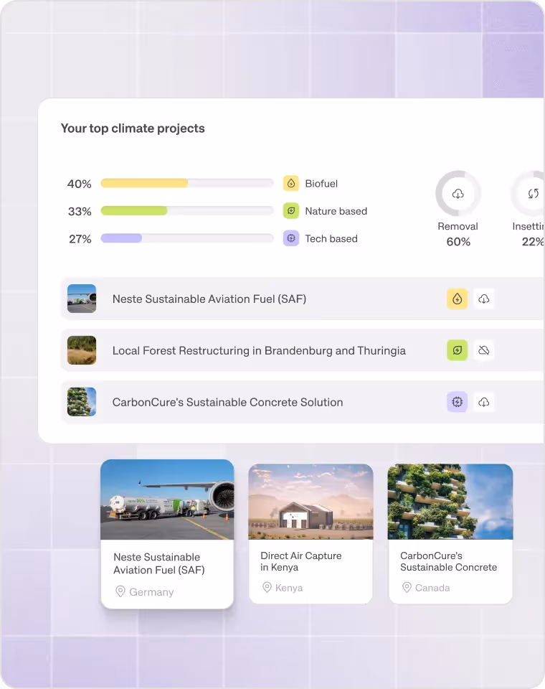
Task: Click location pin icon next to Kenya
Action: tap(267, 587)
